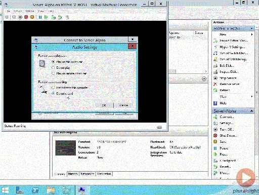
Task: Open File Explorer from the taskbar
Action: [x=51, y=190]
